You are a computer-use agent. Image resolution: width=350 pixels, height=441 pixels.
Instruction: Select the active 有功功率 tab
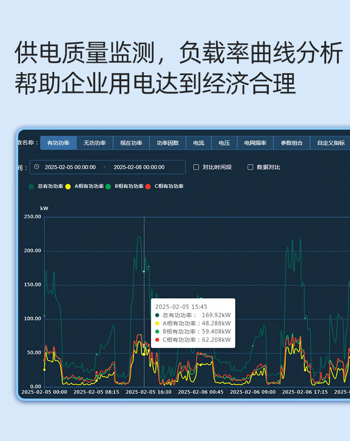[x=58, y=143]
